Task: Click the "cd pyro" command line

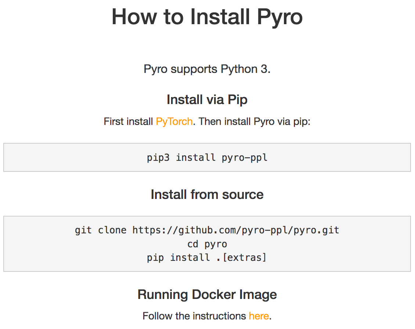Action: pyautogui.click(x=207, y=244)
